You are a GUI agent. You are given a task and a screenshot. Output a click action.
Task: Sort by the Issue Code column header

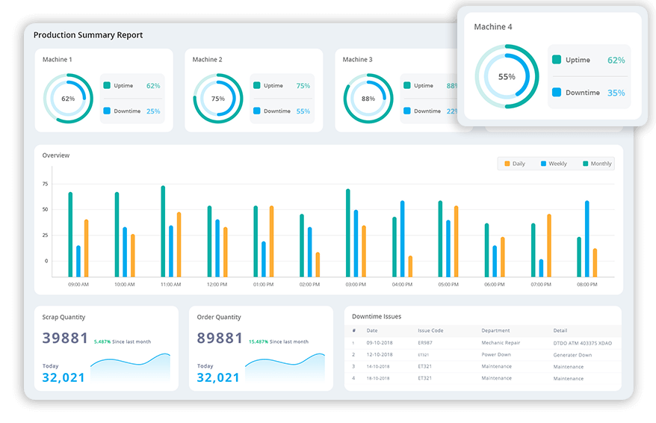(430, 330)
